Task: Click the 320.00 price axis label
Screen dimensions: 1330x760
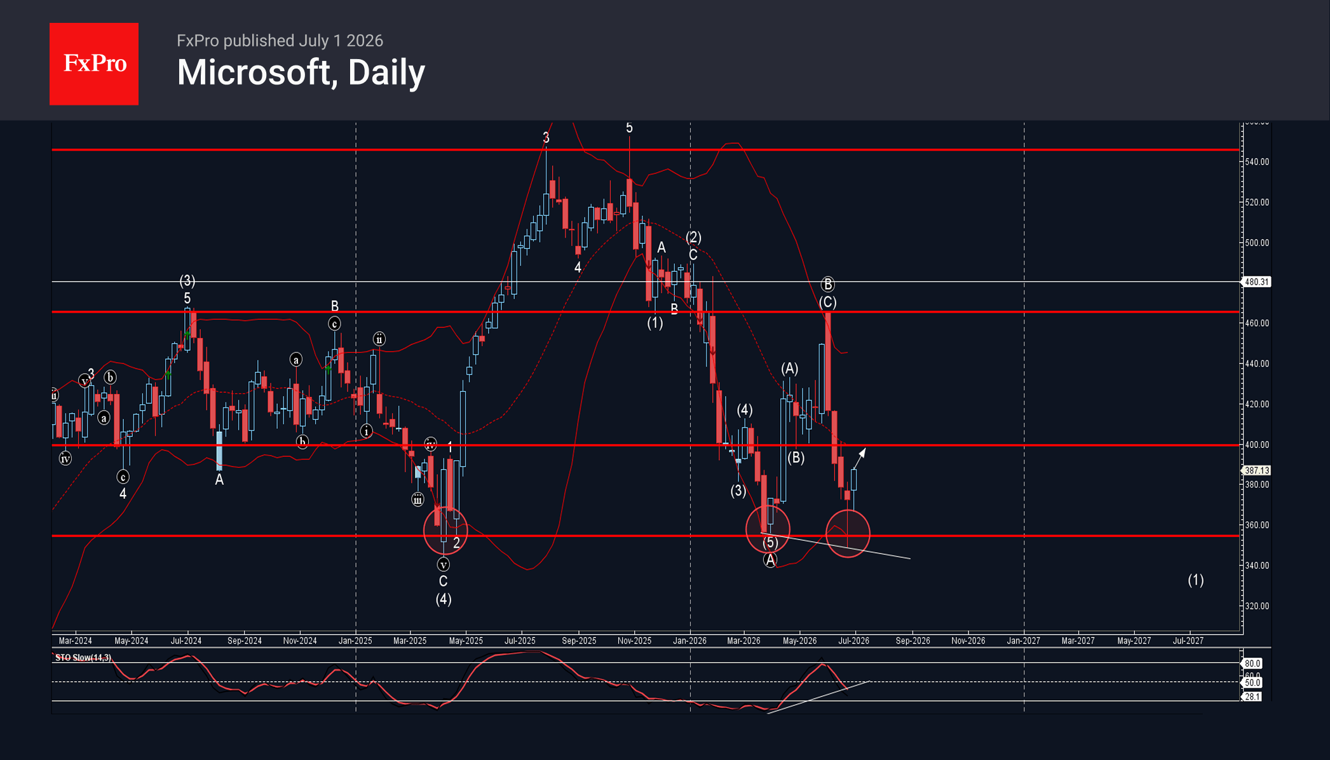Action: click(x=1257, y=606)
